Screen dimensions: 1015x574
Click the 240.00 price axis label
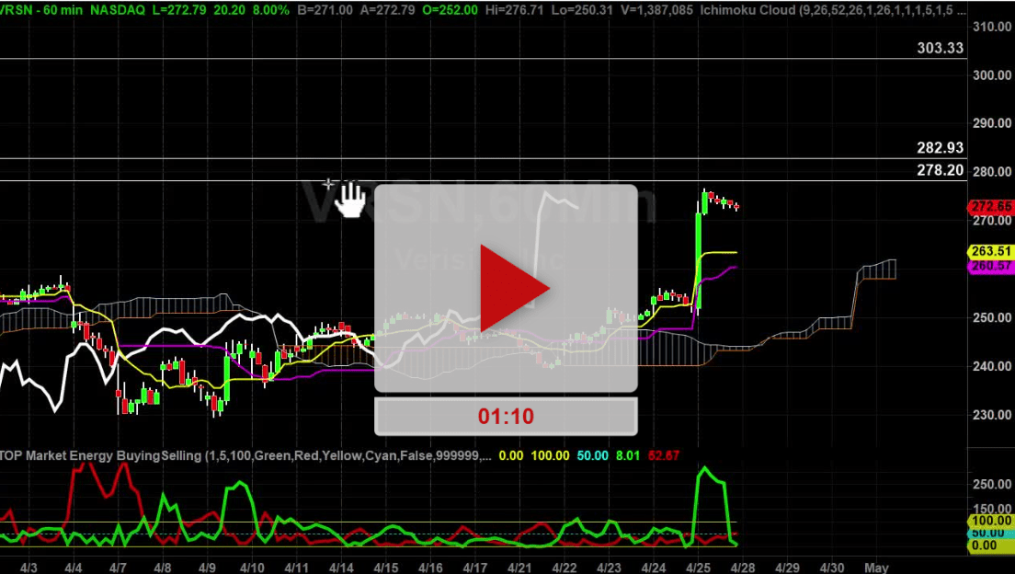click(x=992, y=366)
